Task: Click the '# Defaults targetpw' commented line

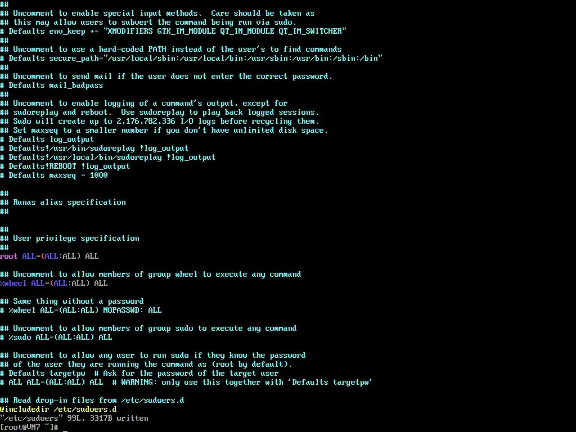Action: (139, 373)
